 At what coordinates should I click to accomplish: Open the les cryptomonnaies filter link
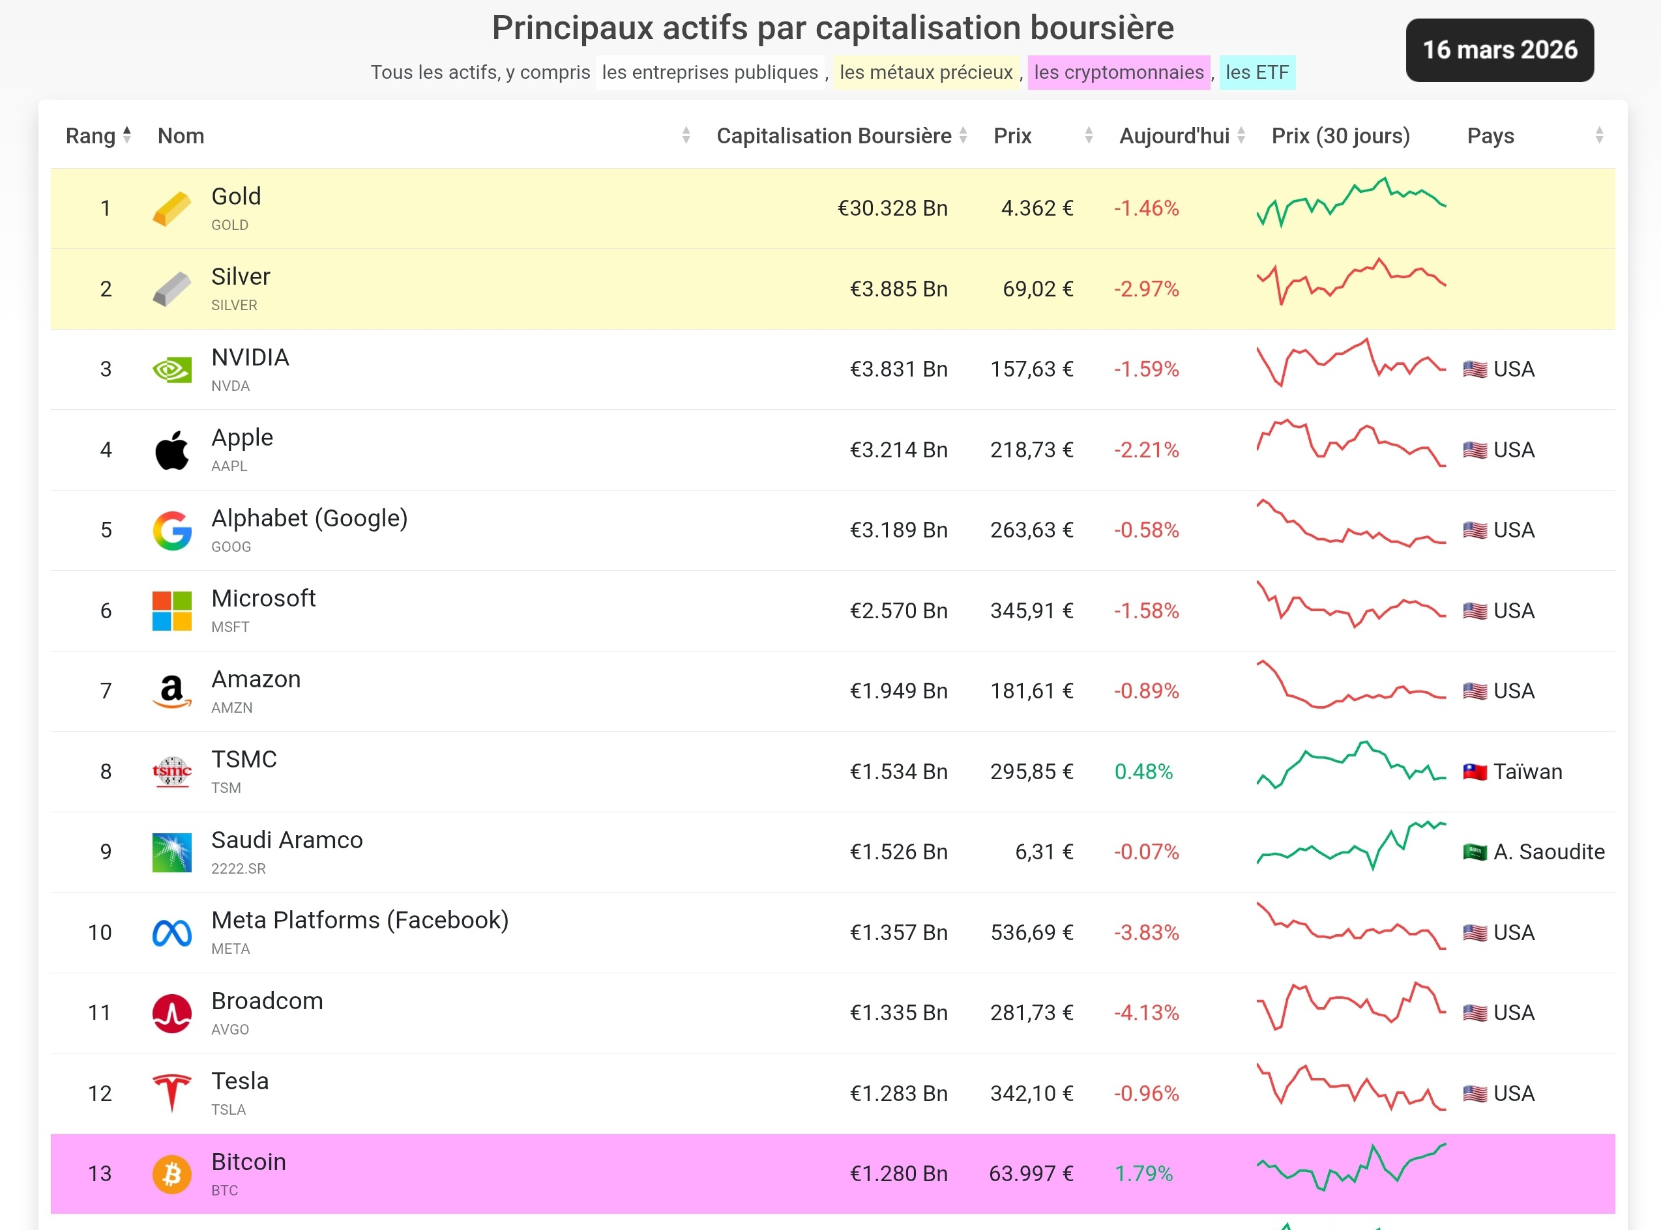pyautogui.click(x=1118, y=72)
